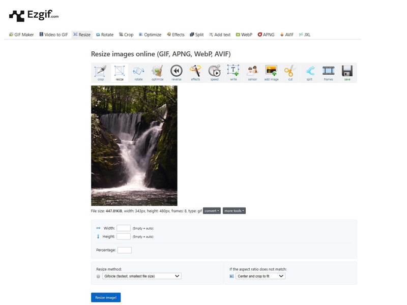Open the aspect ratio mismatch dropdown
407x305 pixels.
pos(260,276)
